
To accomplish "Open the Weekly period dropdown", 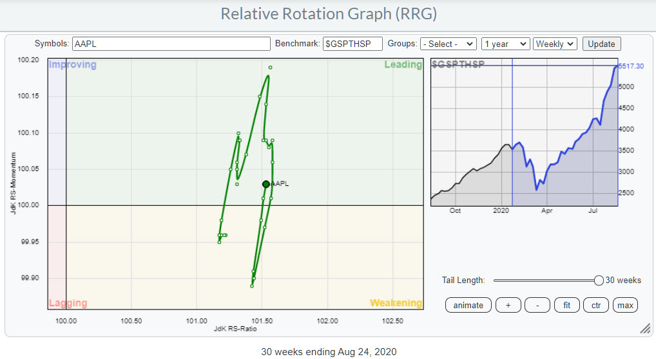I will click(554, 44).
